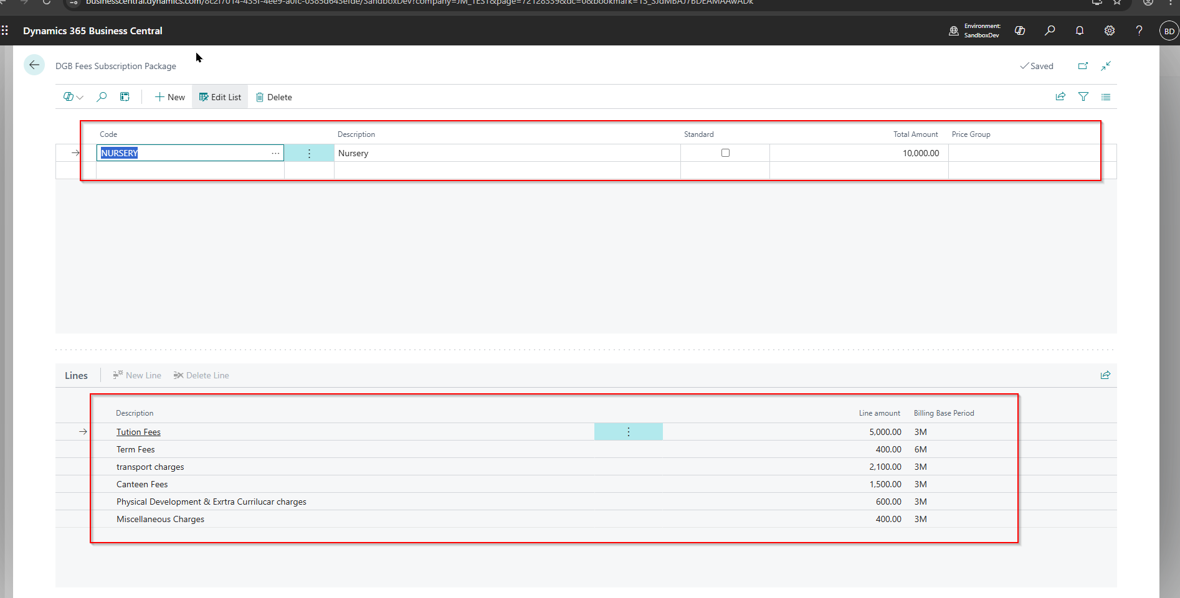
Task: Open the Help question mark
Action: point(1139,30)
